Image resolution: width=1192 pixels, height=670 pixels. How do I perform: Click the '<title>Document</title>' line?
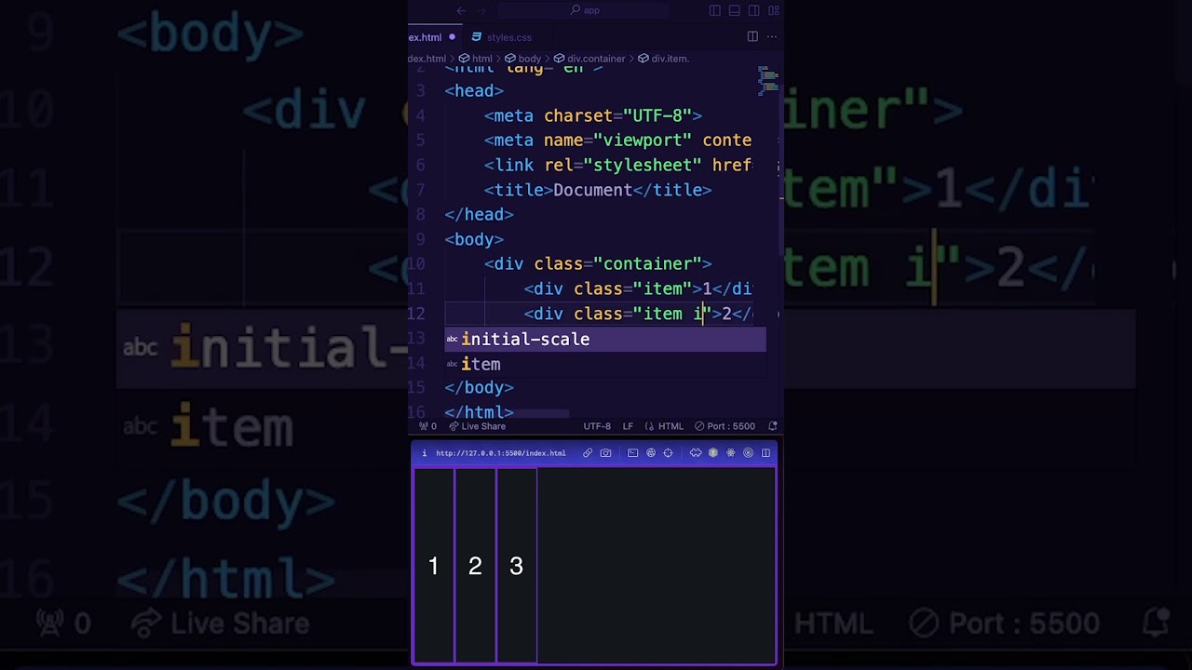click(x=597, y=190)
